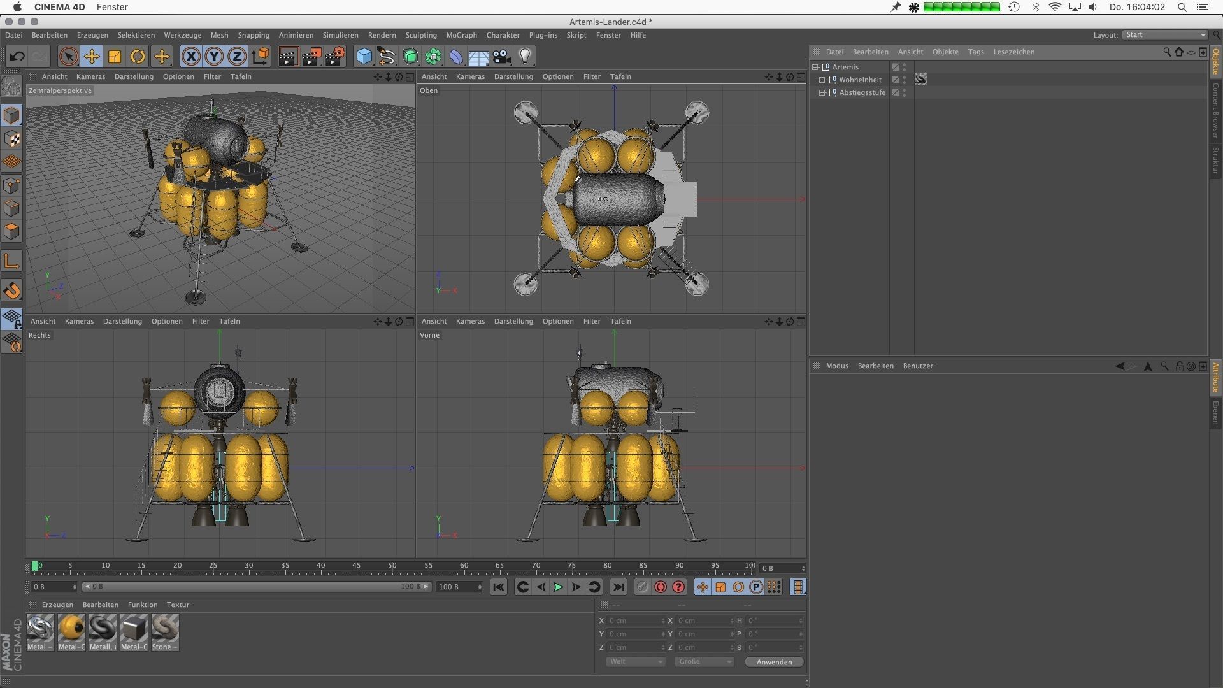Open render settings gear clapperboard
Screen dimensions: 1223x688
point(336,57)
